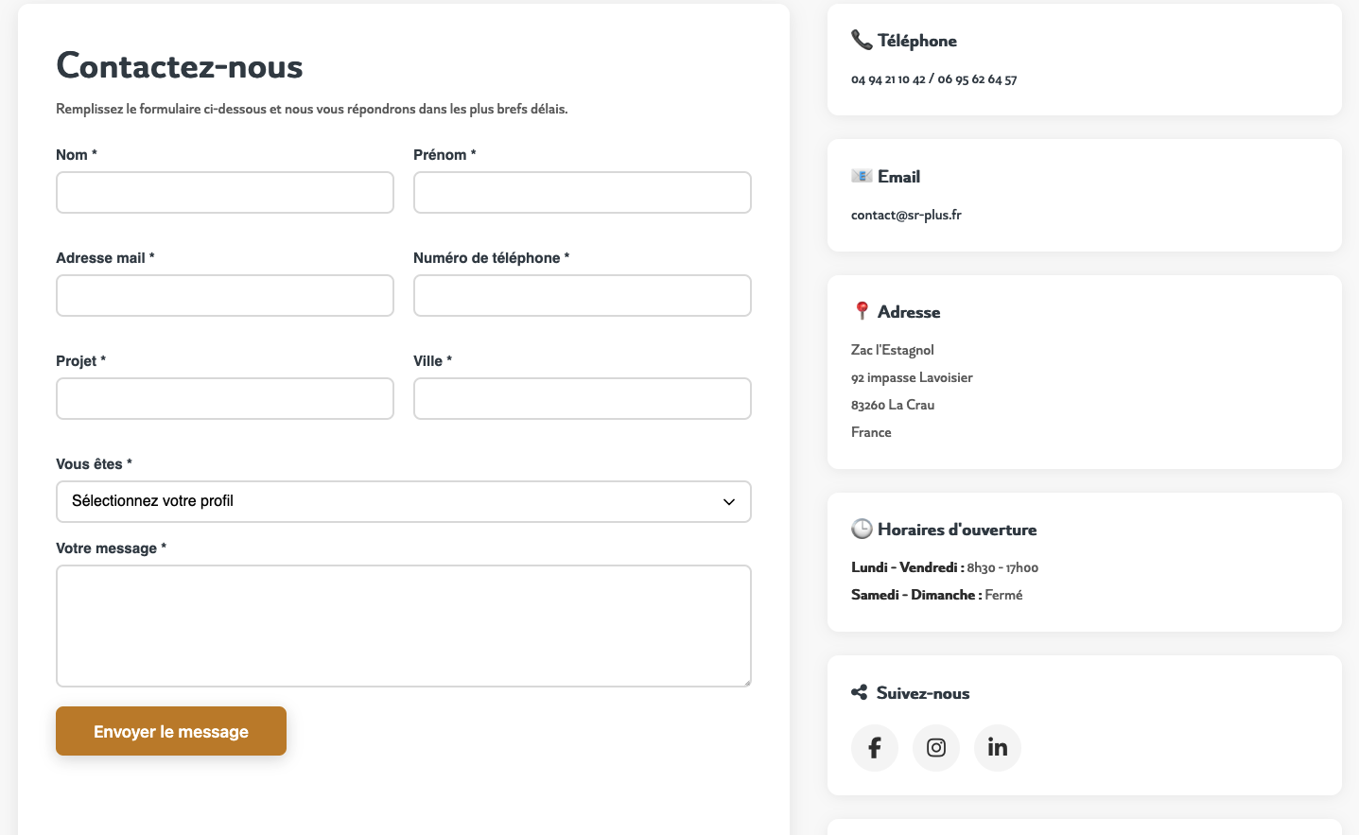Open the 'Sélectionnez votre profil' dropdown

click(x=403, y=501)
